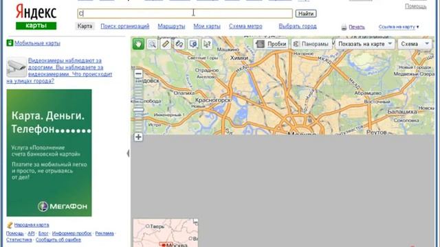The width and height of the screenshot is (440, 247).
Task: Click the Помощь link at top right
Action: pos(415,6)
